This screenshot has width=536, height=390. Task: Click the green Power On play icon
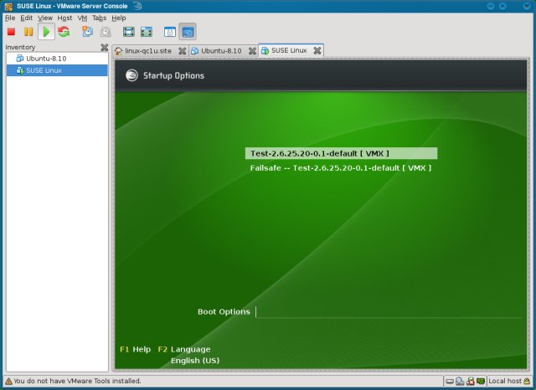46,32
